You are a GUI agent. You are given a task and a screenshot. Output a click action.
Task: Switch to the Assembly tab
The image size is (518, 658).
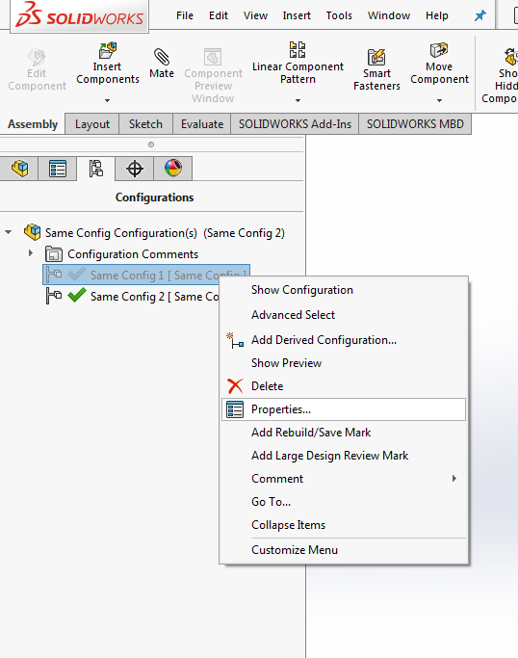(x=33, y=124)
